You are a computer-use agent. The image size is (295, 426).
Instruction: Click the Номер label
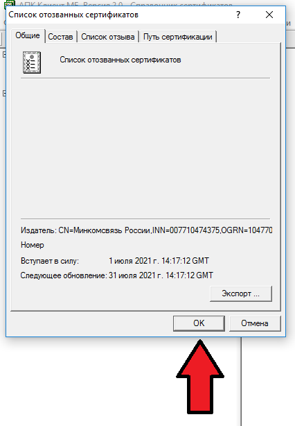click(33, 245)
